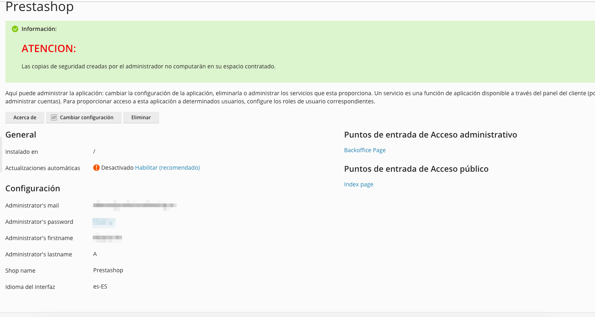595x317 pixels.
Task: Click the orange warning icon beside Desactivado
Action: pos(96,168)
